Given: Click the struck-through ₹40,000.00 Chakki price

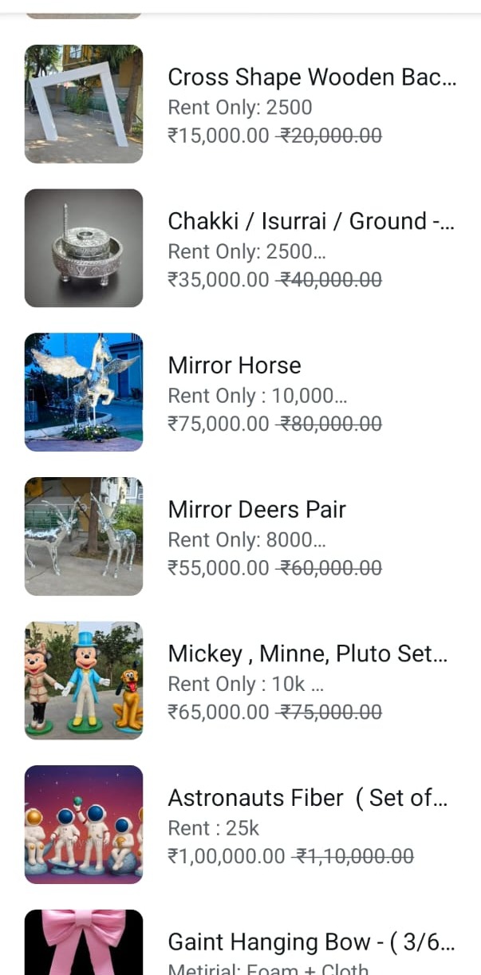Looking at the screenshot, I should [x=329, y=280].
